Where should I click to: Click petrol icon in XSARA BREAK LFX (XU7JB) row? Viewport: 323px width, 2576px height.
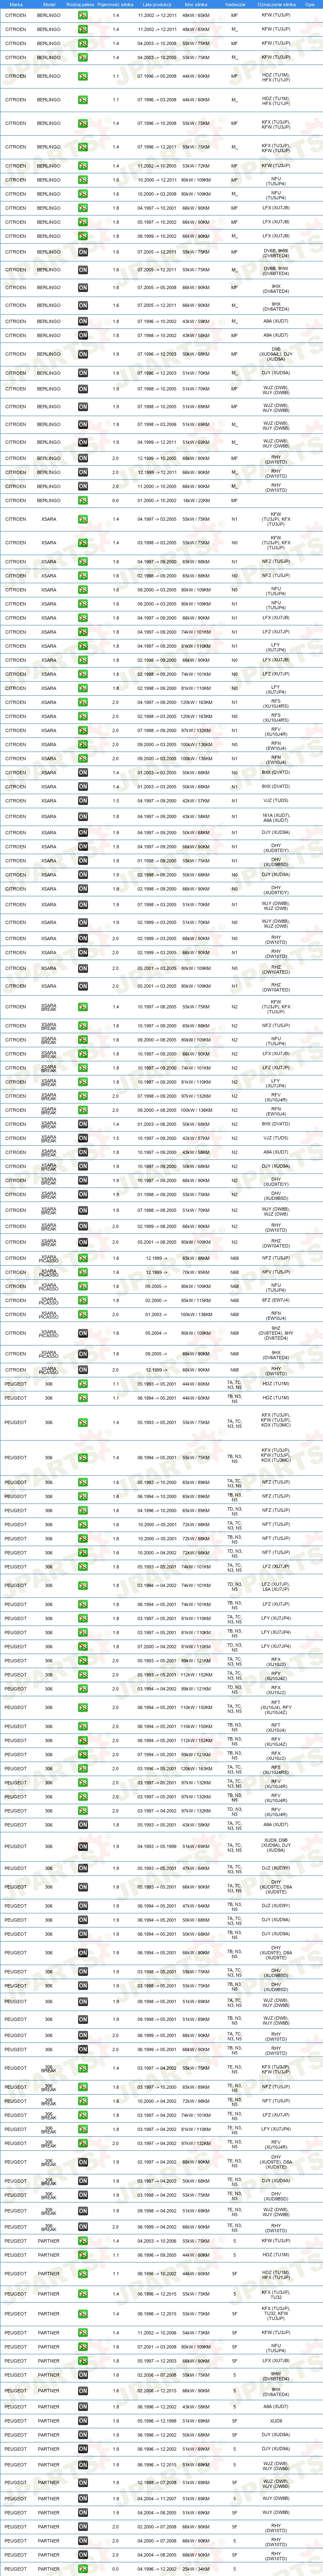pyautogui.click(x=83, y=1054)
